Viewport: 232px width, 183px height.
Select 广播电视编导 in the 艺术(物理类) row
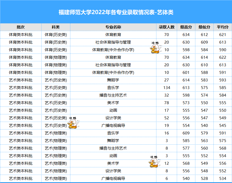point(113,179)
